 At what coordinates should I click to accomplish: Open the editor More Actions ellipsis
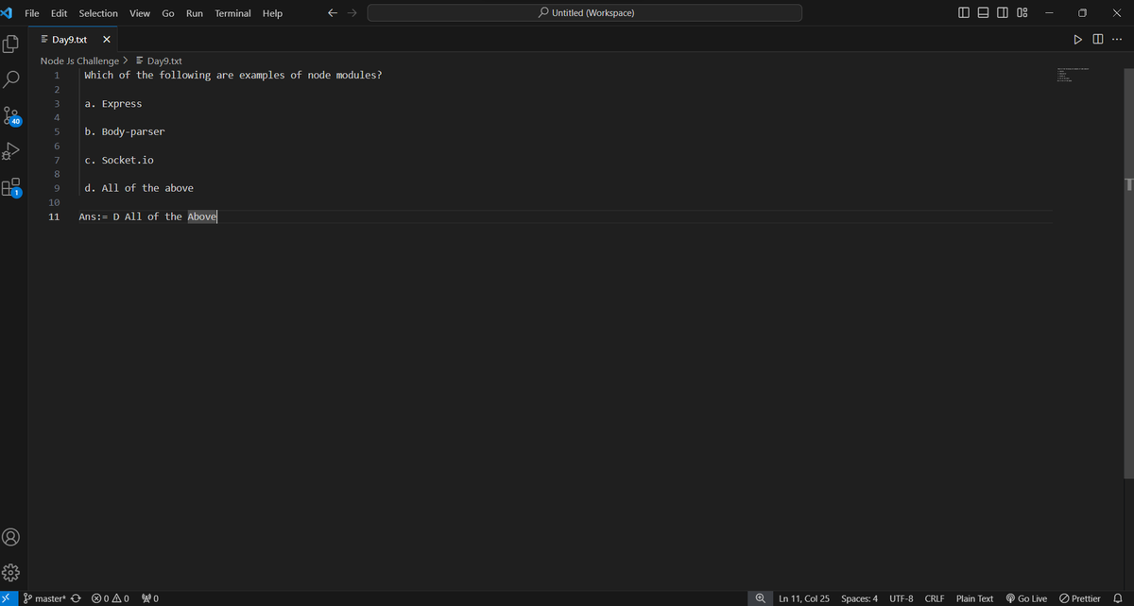[x=1118, y=40]
